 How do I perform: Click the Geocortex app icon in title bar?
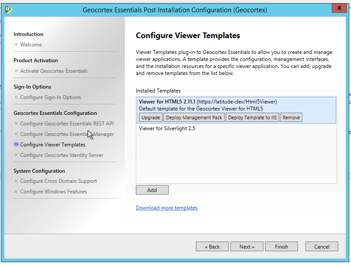pyautogui.click(x=8, y=10)
